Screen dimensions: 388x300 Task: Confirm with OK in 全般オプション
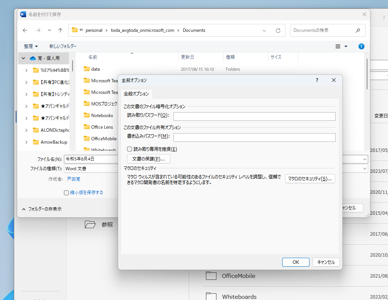click(296, 262)
